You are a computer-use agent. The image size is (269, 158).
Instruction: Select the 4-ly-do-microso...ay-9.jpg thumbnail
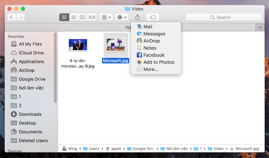(78, 45)
